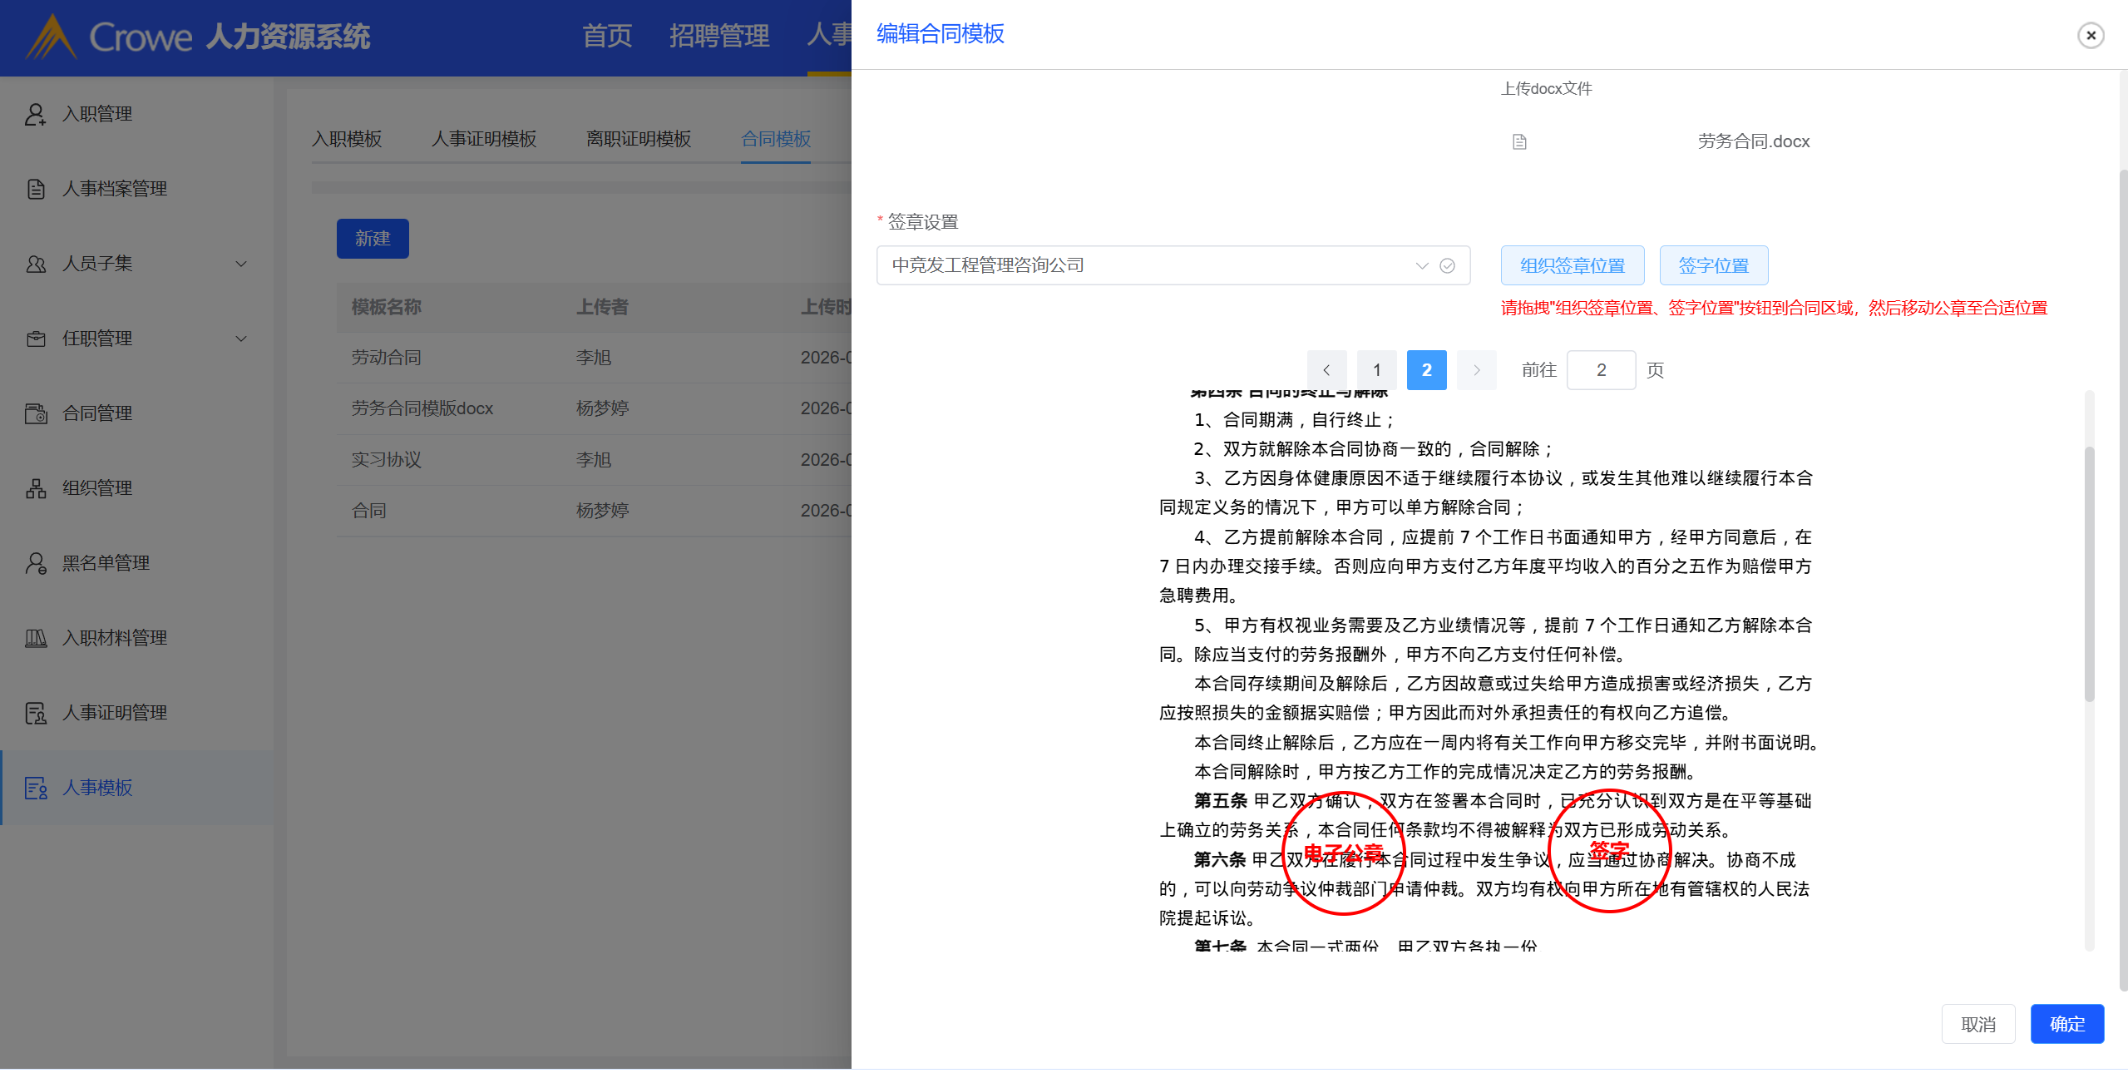
Task: Click the 组织签章位置 button
Action: (1572, 265)
